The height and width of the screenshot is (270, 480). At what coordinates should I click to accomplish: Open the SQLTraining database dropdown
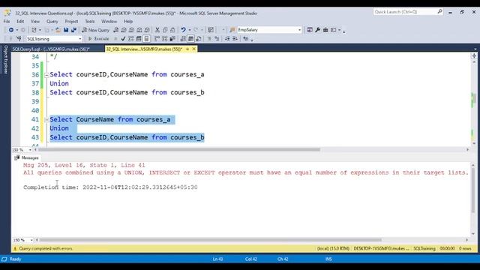click(x=80, y=39)
